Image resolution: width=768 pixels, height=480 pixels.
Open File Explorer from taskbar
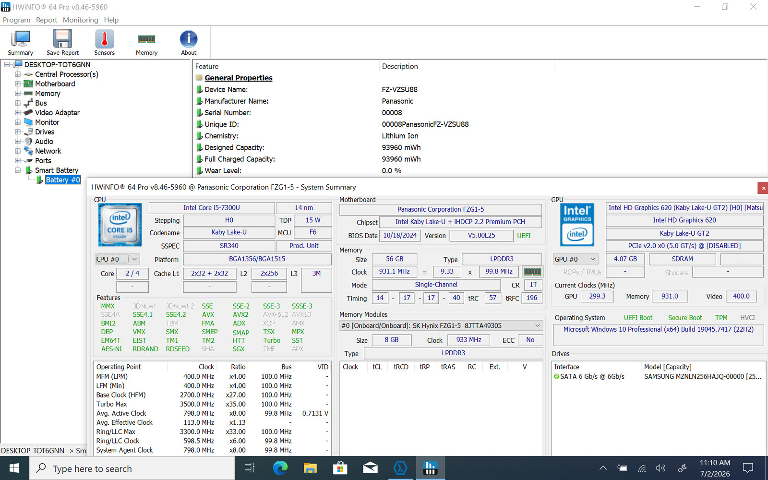point(310,468)
